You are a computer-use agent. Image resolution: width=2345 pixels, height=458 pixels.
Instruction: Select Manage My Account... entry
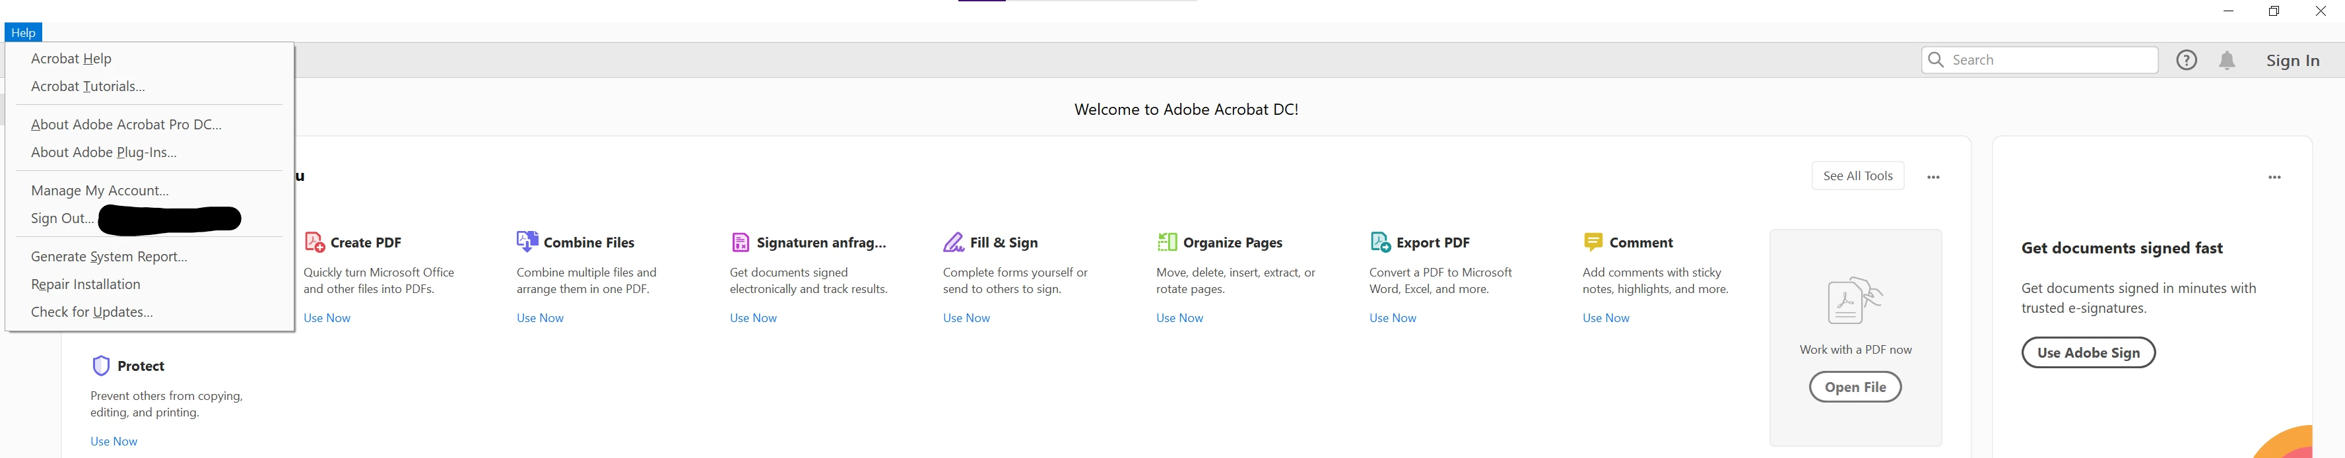tap(149, 190)
